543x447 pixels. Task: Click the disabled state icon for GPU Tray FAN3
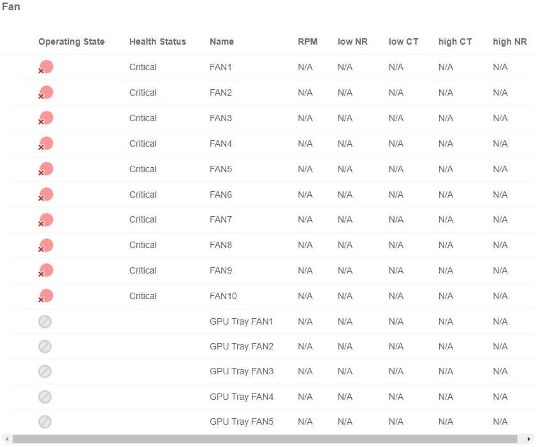pyautogui.click(x=45, y=371)
